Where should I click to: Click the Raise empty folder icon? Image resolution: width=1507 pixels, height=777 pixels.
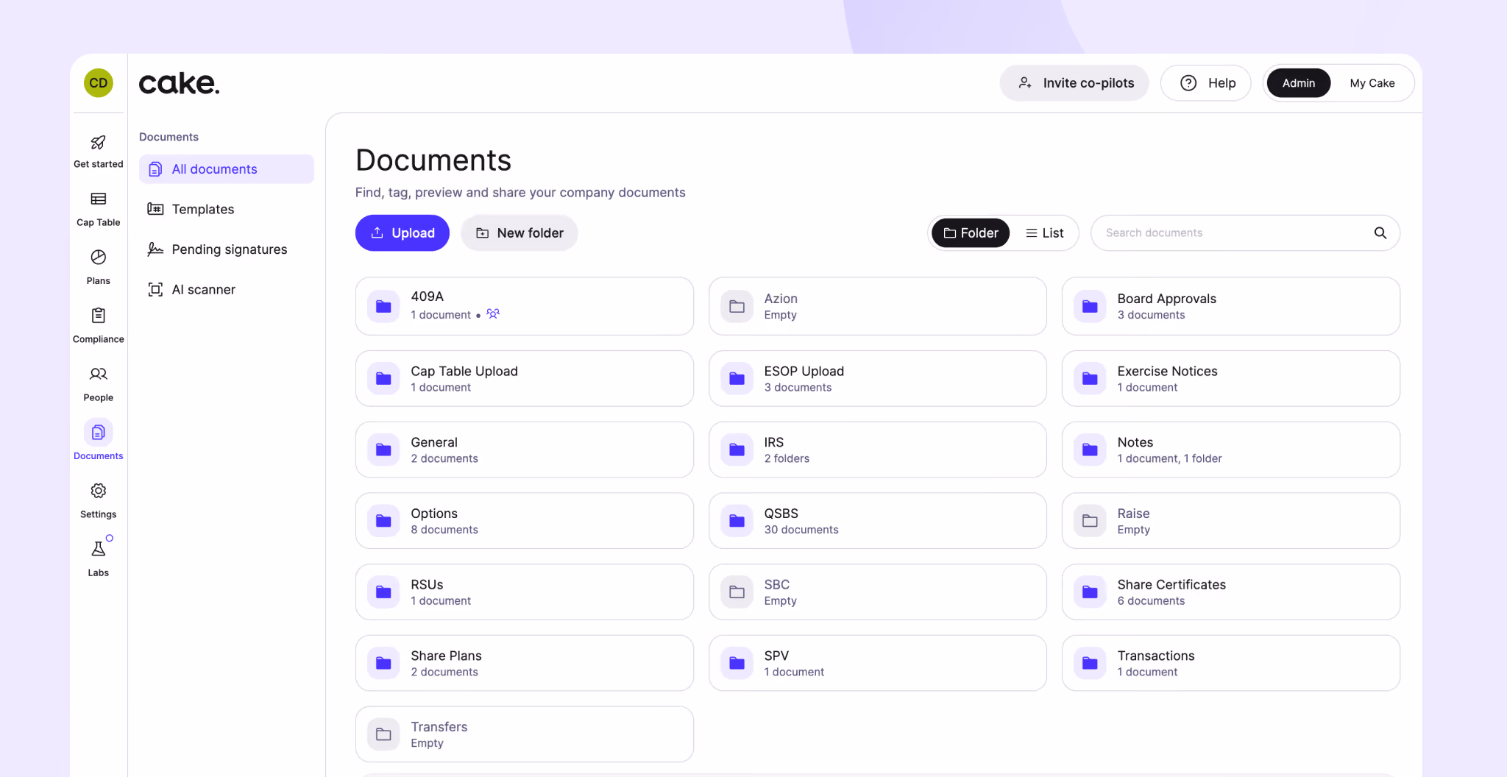(x=1090, y=521)
